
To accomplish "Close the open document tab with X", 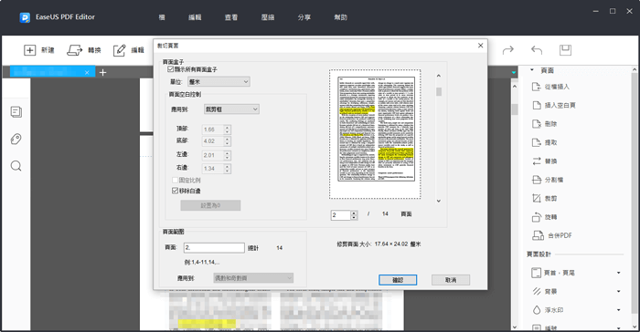I will click(87, 72).
